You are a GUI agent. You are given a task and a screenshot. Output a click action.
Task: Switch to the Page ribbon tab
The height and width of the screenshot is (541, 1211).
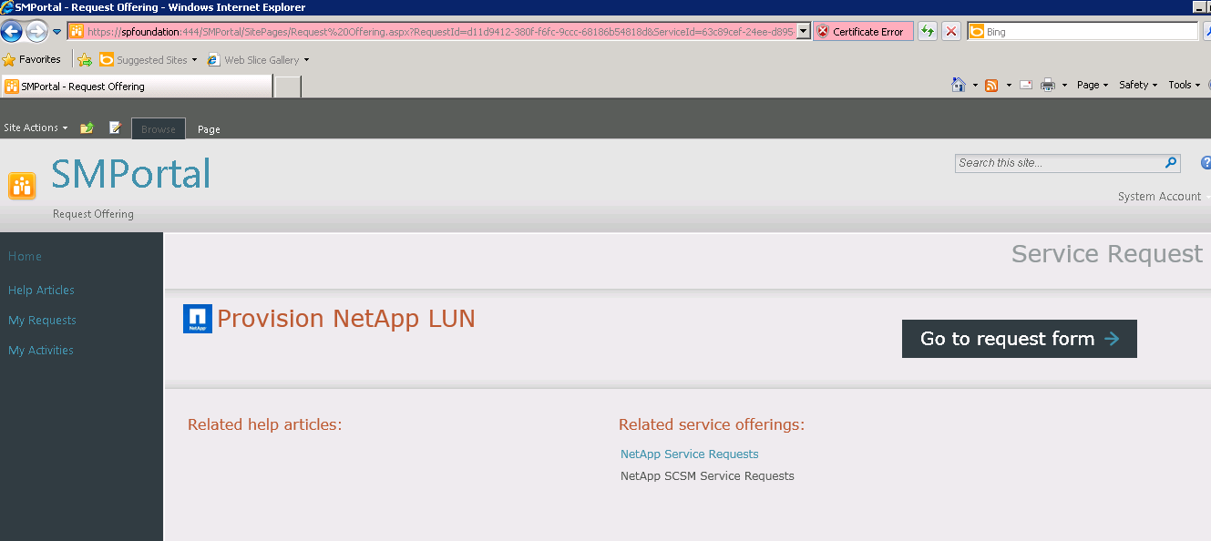(x=209, y=129)
